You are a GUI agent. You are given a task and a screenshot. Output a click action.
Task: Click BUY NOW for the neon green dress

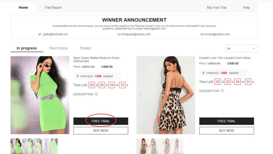pos(101,131)
